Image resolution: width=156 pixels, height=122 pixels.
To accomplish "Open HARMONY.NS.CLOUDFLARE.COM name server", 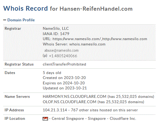I will [75, 97].
